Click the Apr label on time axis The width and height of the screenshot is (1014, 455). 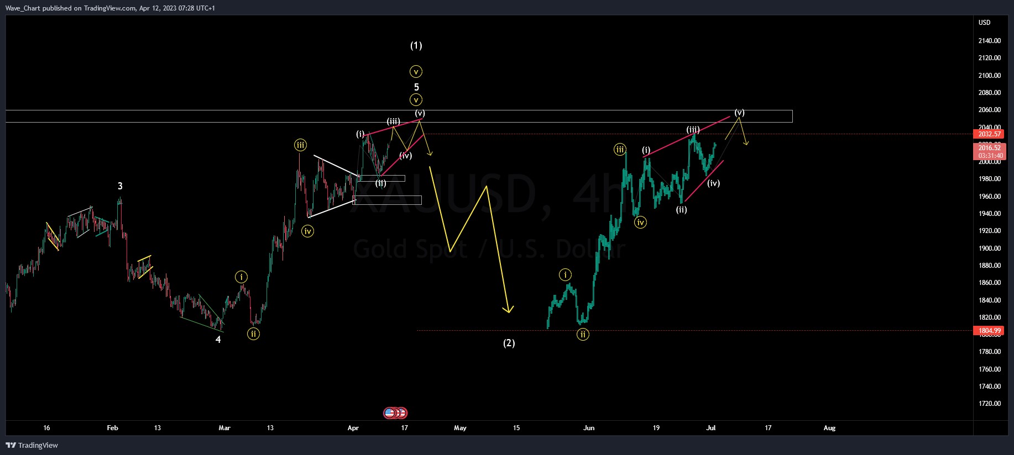coord(353,428)
